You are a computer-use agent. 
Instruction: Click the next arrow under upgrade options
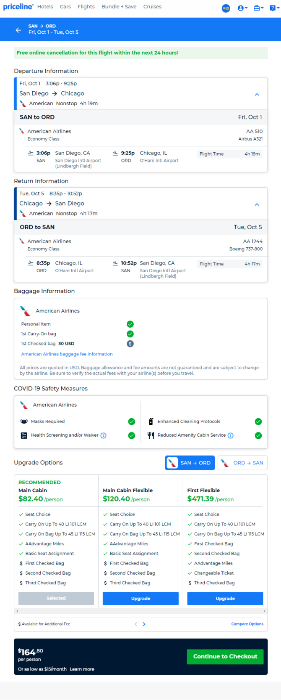tap(144, 624)
